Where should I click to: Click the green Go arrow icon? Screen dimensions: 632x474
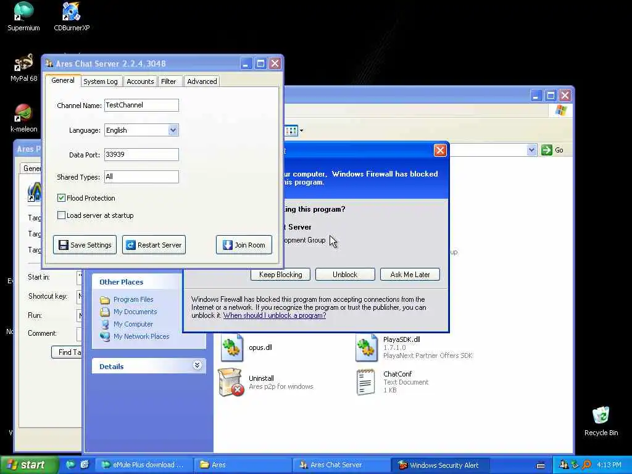point(547,150)
